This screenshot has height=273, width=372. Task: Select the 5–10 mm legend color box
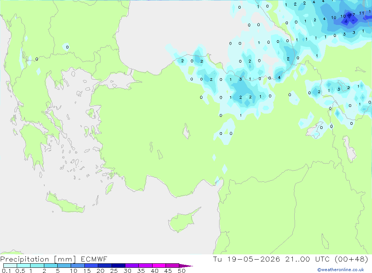(64, 266)
